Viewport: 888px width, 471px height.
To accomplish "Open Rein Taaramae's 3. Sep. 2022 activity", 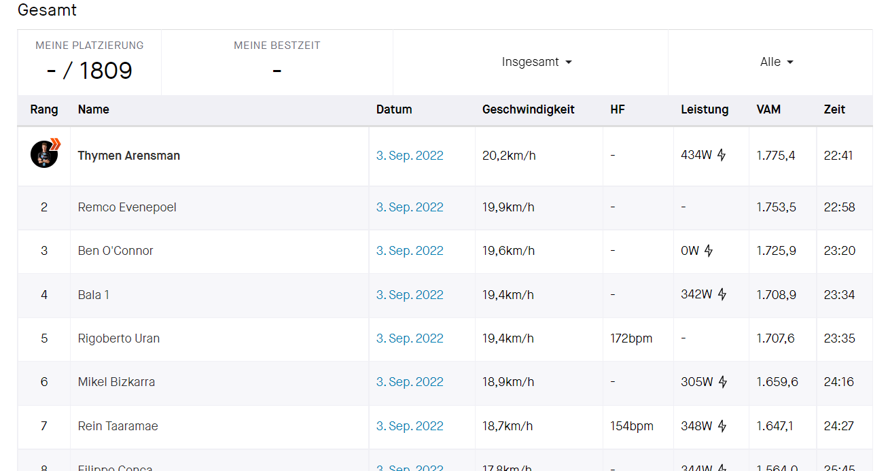I will (410, 426).
